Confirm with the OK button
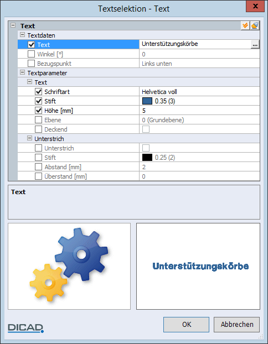The height and width of the screenshot is (344, 268). coord(186,325)
